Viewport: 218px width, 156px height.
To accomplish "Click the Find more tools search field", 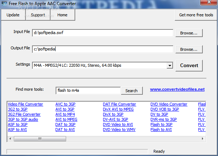I will pyautogui.click(x=88, y=90).
